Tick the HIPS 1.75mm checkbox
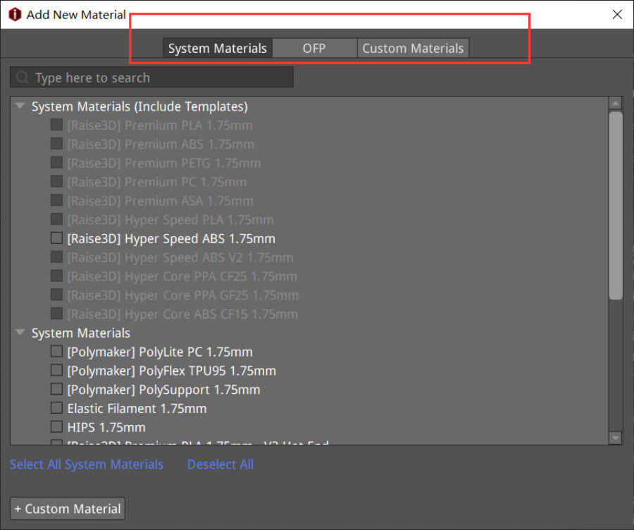 click(56, 427)
